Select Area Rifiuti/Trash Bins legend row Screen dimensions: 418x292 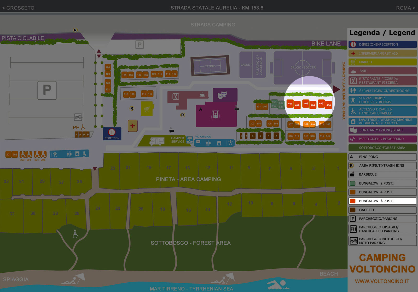pos(382,165)
